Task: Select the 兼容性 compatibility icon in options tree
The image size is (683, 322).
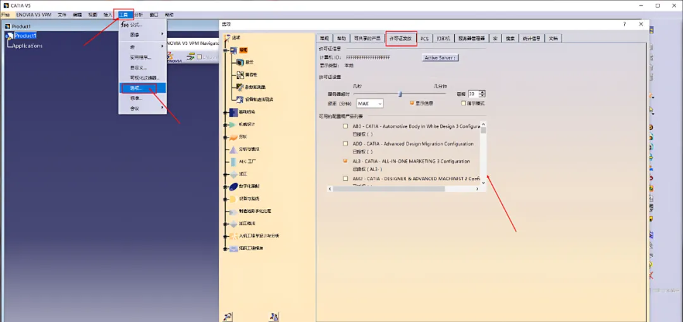Action: pos(240,75)
